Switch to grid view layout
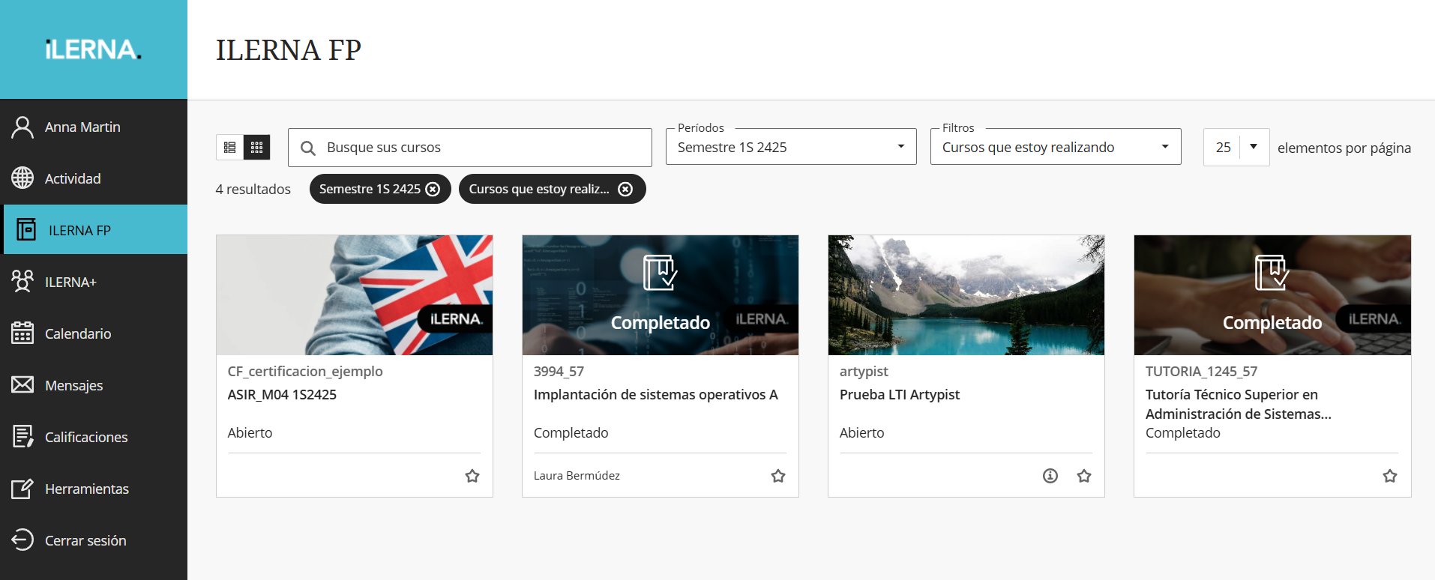1435x580 pixels. point(256,148)
